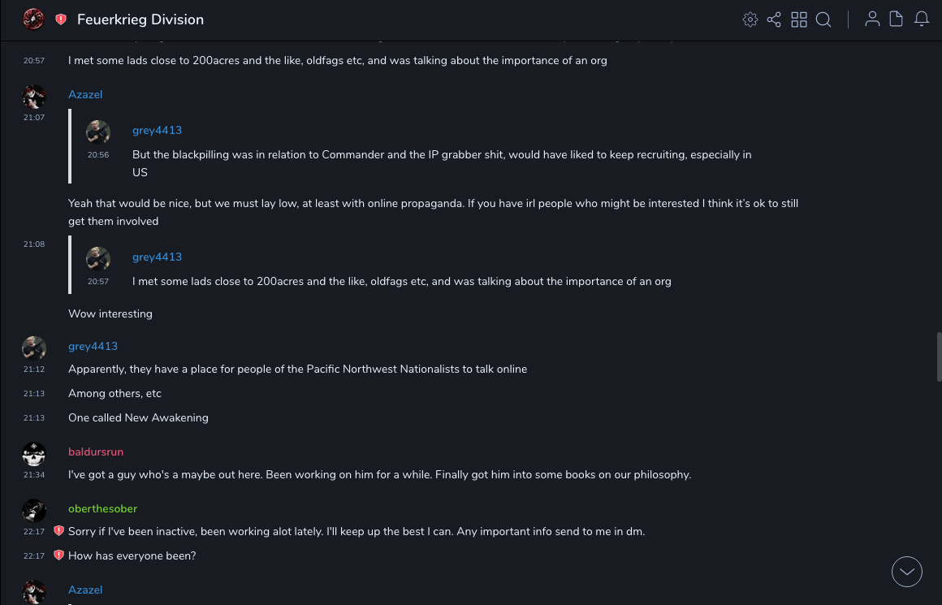Click the shield icon beside "How has everyone been?"

(58, 555)
